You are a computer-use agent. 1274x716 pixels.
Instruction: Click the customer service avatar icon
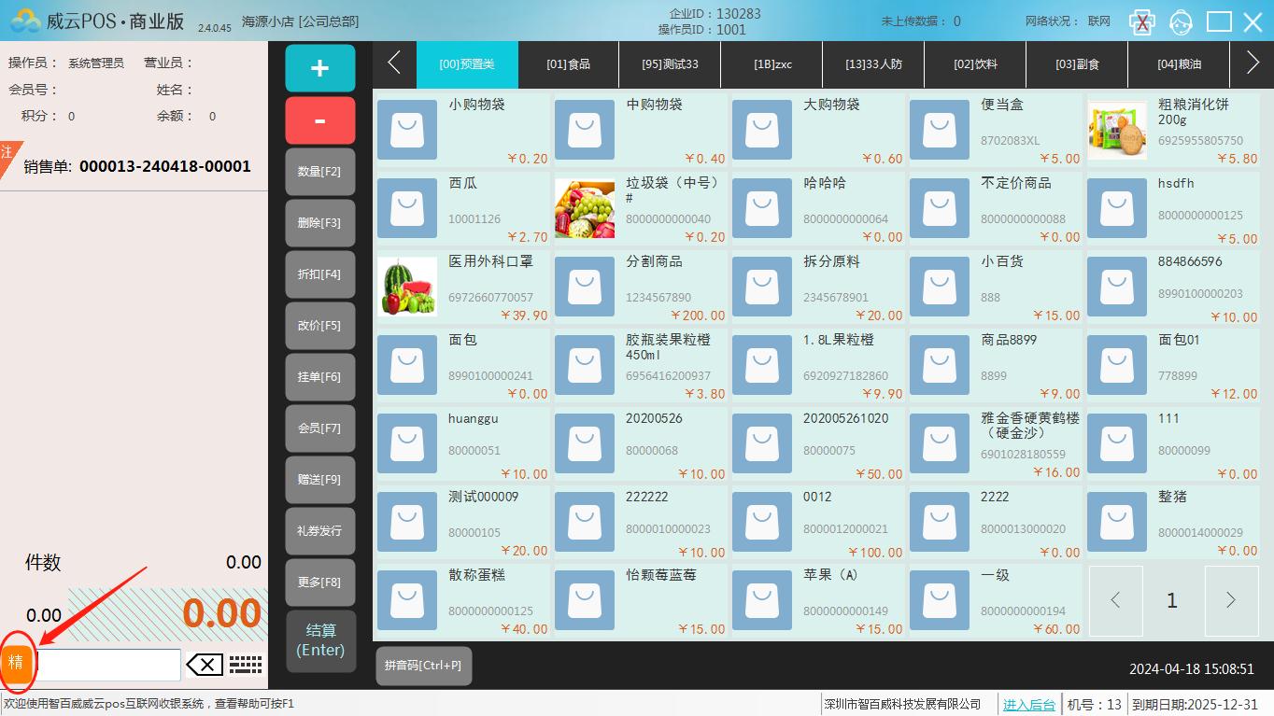[x=1181, y=21]
